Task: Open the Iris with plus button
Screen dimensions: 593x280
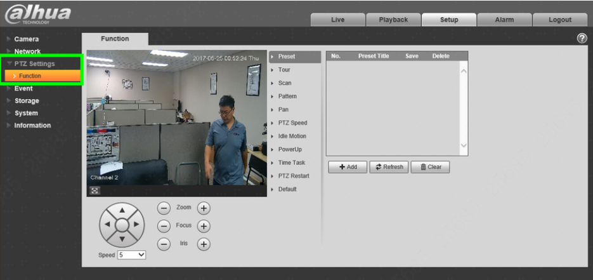Action: pyautogui.click(x=204, y=244)
